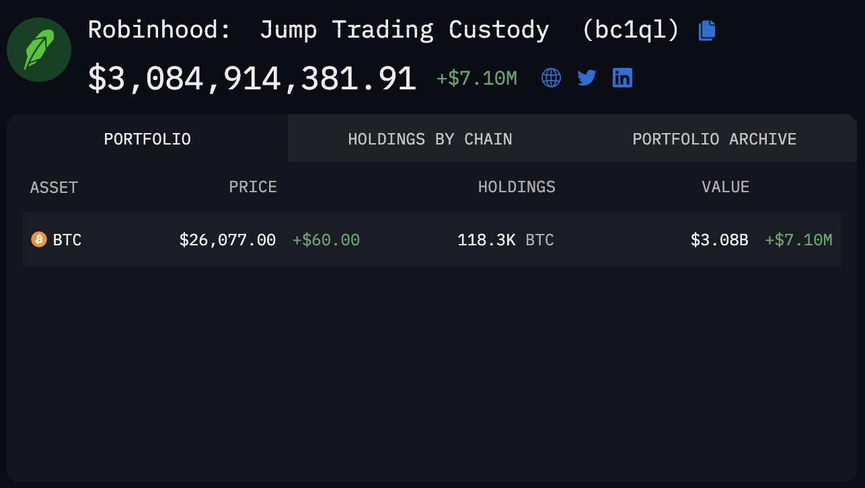Viewport: 865px width, 488px height.
Task: Sort by the PRICE column header
Action: (x=253, y=188)
